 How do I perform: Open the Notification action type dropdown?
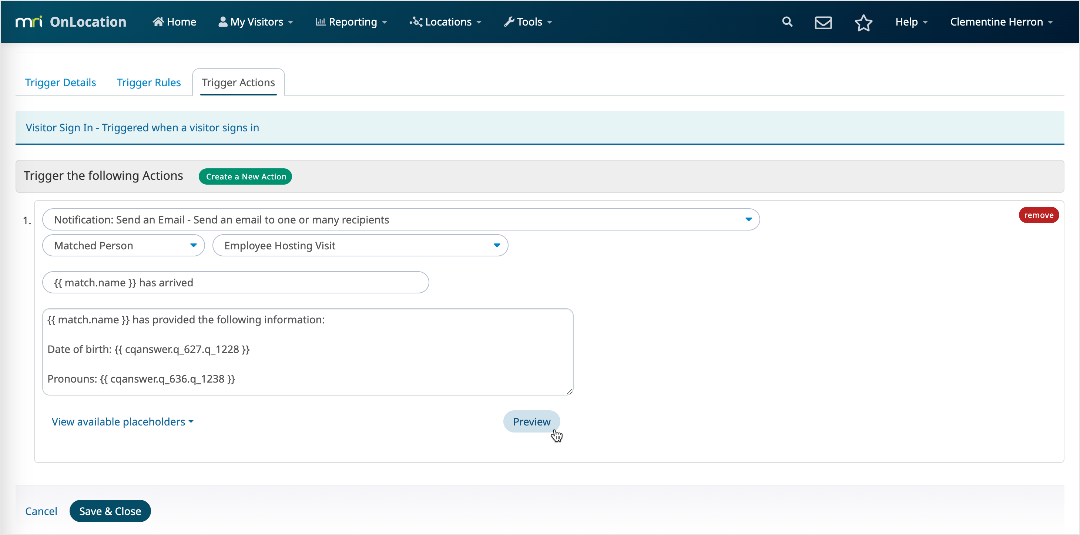click(x=400, y=219)
